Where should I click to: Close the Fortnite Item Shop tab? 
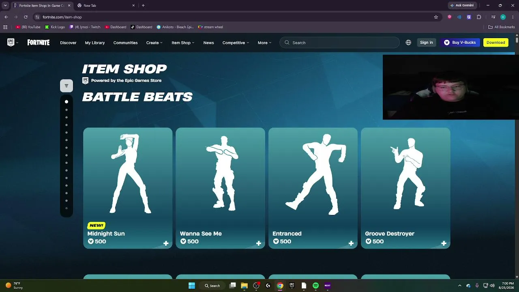[x=69, y=6]
